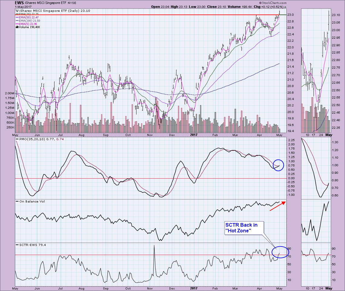Click the 21.0 price axis label

click(291, 79)
